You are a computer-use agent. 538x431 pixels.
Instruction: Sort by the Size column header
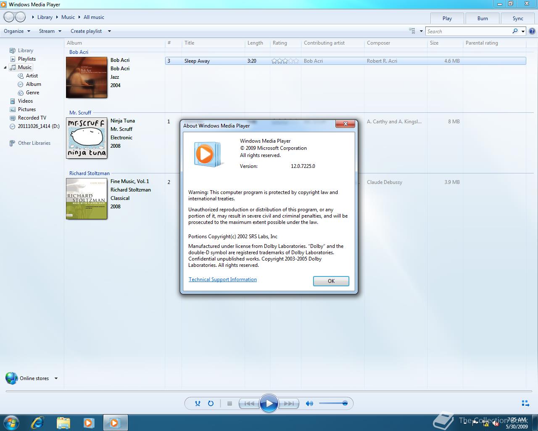click(x=445, y=43)
